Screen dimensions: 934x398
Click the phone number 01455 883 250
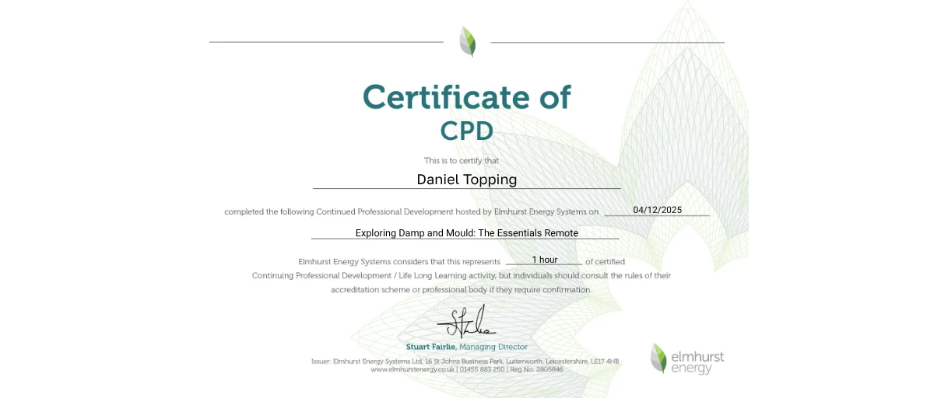482,370
